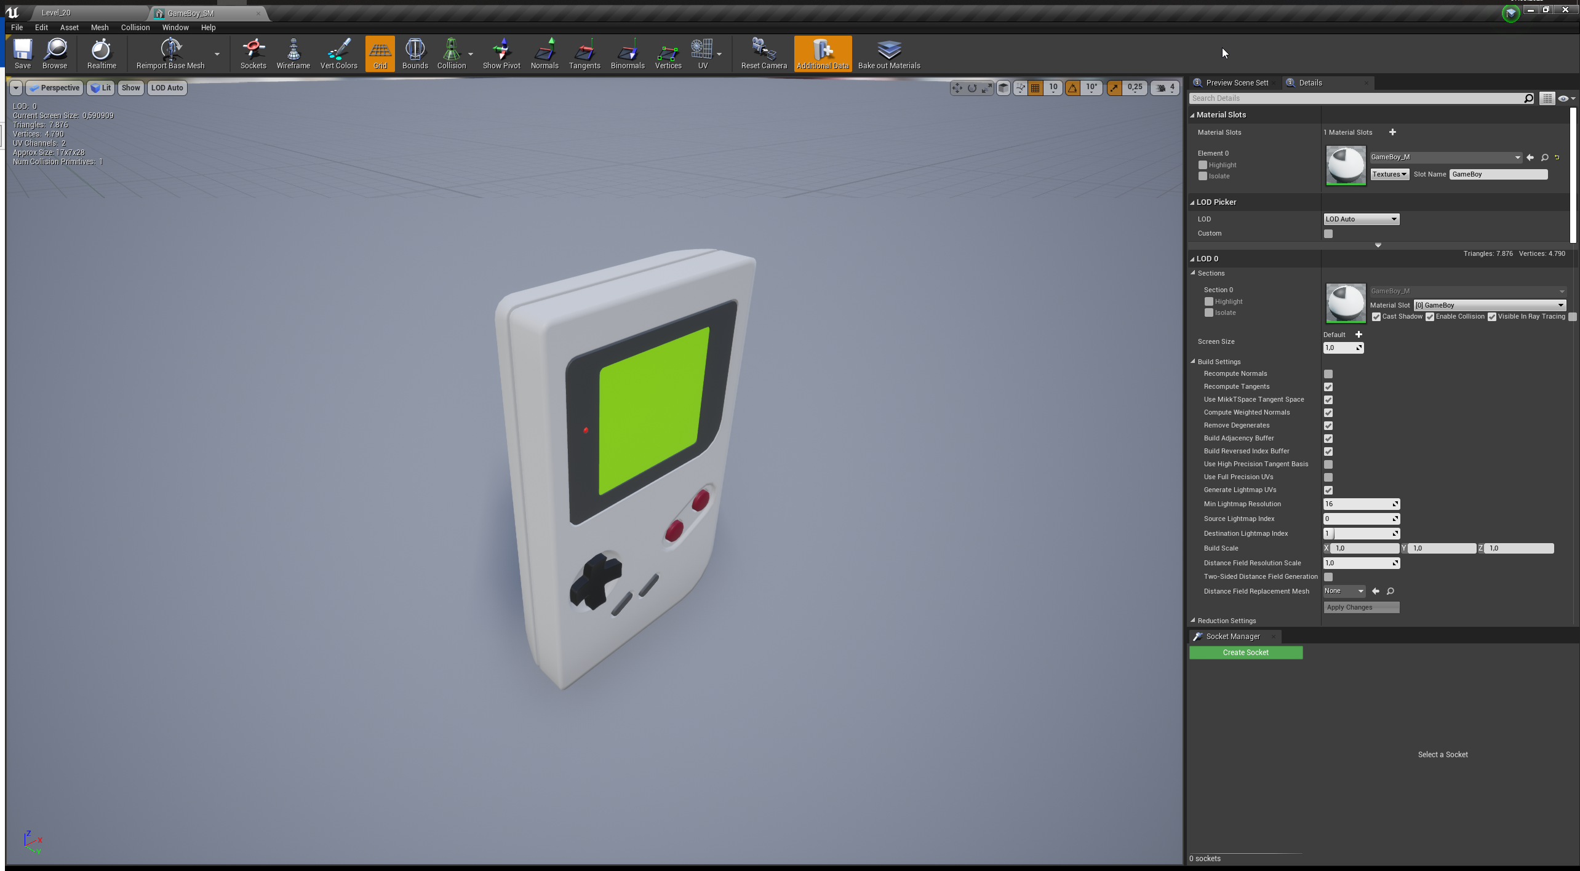Toggle Additional Data overlay

pos(823,54)
